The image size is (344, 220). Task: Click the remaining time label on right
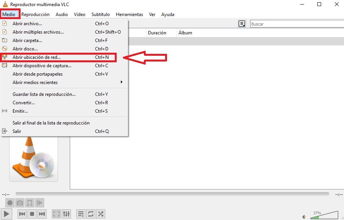(339, 194)
